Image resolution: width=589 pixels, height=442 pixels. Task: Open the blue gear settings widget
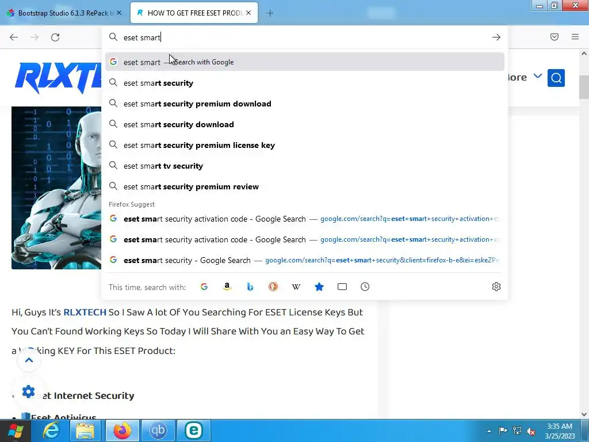(x=29, y=391)
